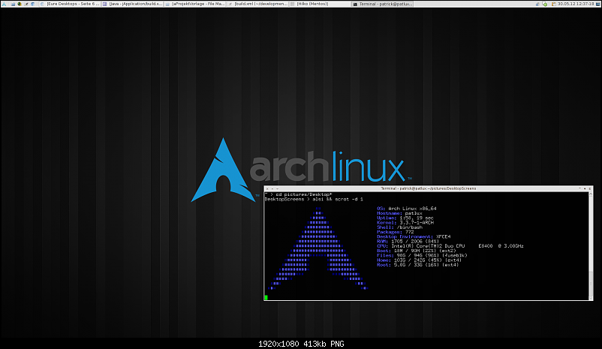Click 'Home: 103G / 242G' line

pyautogui.click(x=419, y=260)
